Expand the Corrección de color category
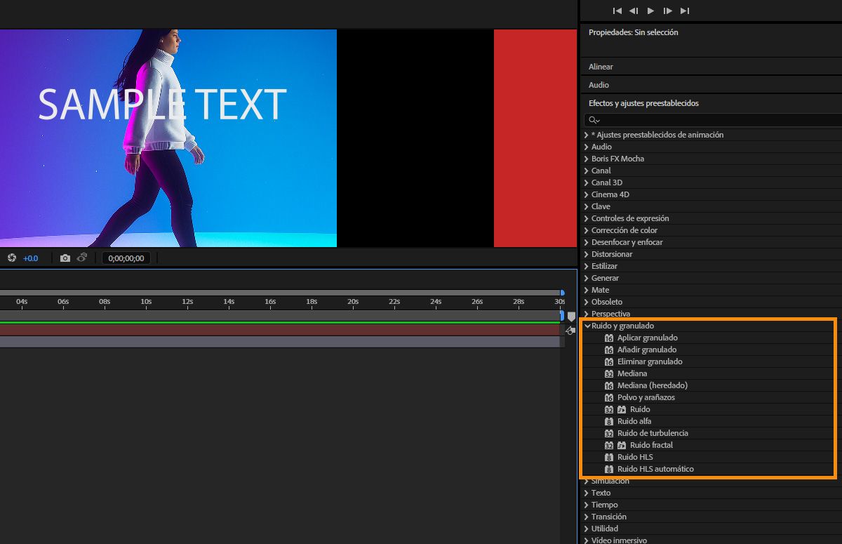Screen dimensions: 842x544 click(x=587, y=230)
